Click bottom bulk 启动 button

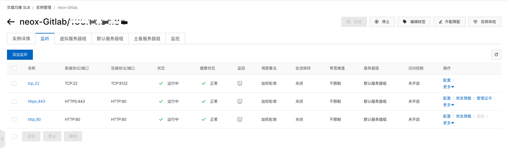31,136
